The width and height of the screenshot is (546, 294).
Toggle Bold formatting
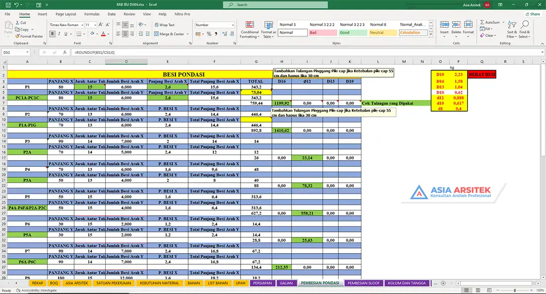tap(52, 34)
